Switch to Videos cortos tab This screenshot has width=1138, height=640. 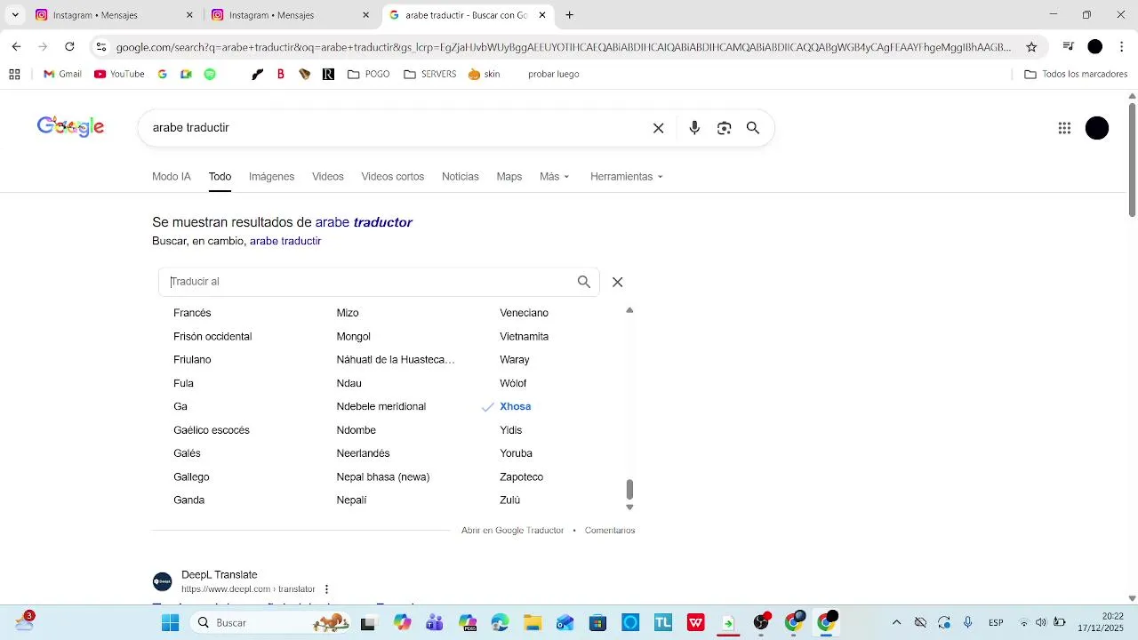point(392,177)
